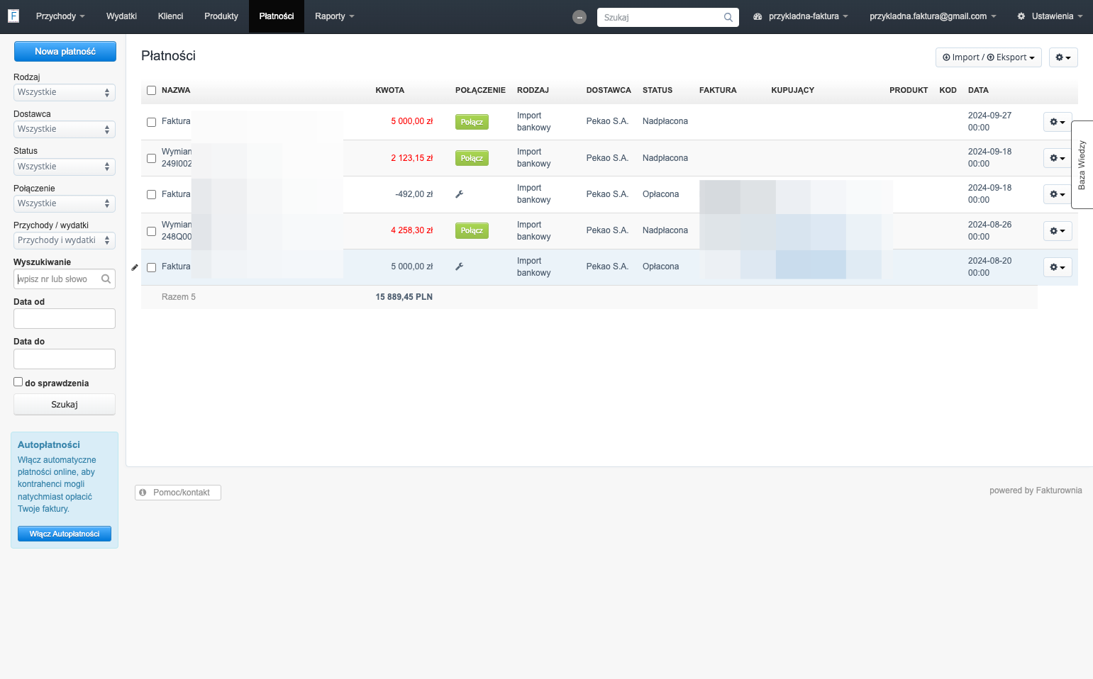Open the Klienci section
This screenshot has width=1093, height=679.
pyautogui.click(x=170, y=16)
